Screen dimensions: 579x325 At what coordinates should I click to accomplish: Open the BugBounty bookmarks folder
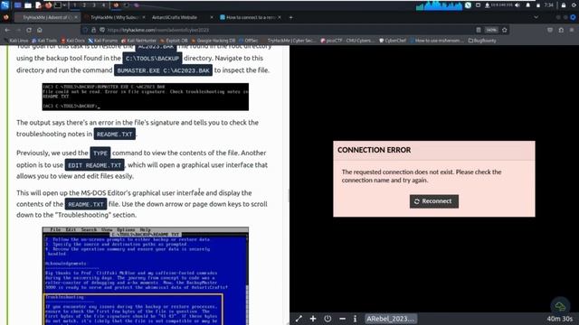[482, 41]
